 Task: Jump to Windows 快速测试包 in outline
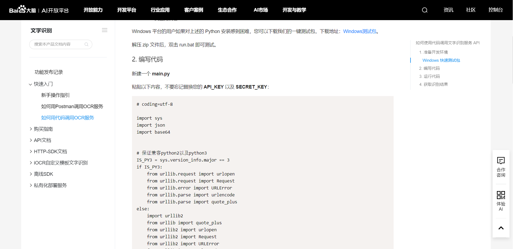[441, 60]
